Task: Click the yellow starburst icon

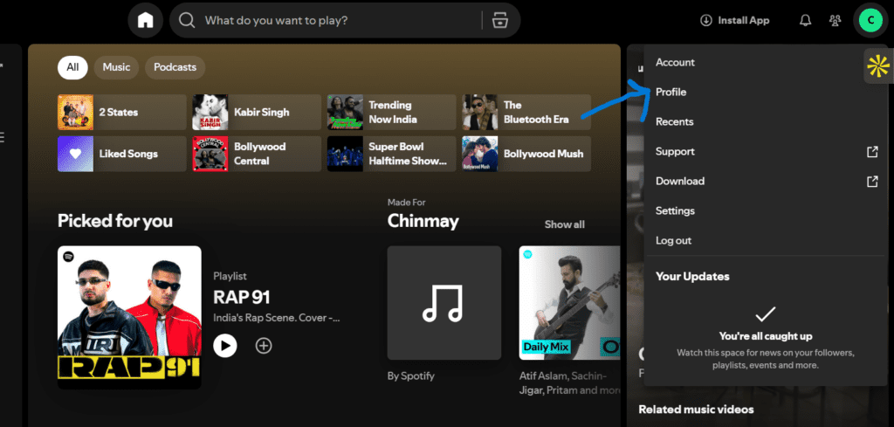Action: [x=878, y=66]
